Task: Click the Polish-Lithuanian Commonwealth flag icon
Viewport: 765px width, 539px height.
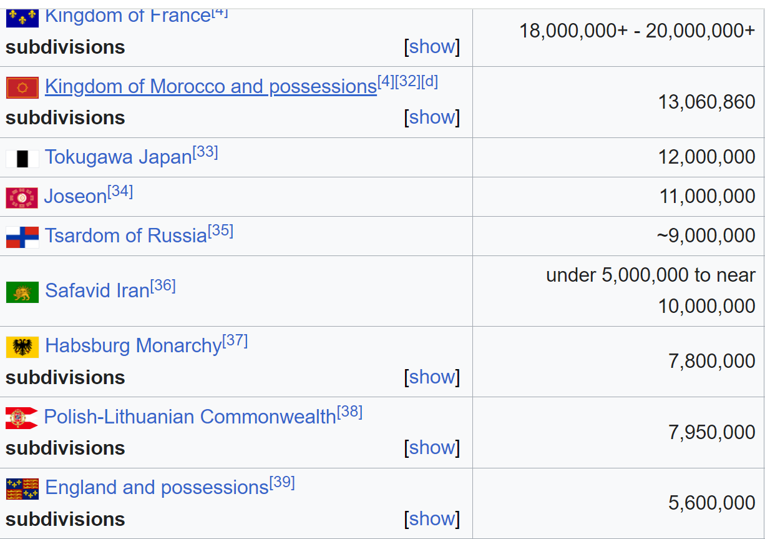Action: point(22,418)
